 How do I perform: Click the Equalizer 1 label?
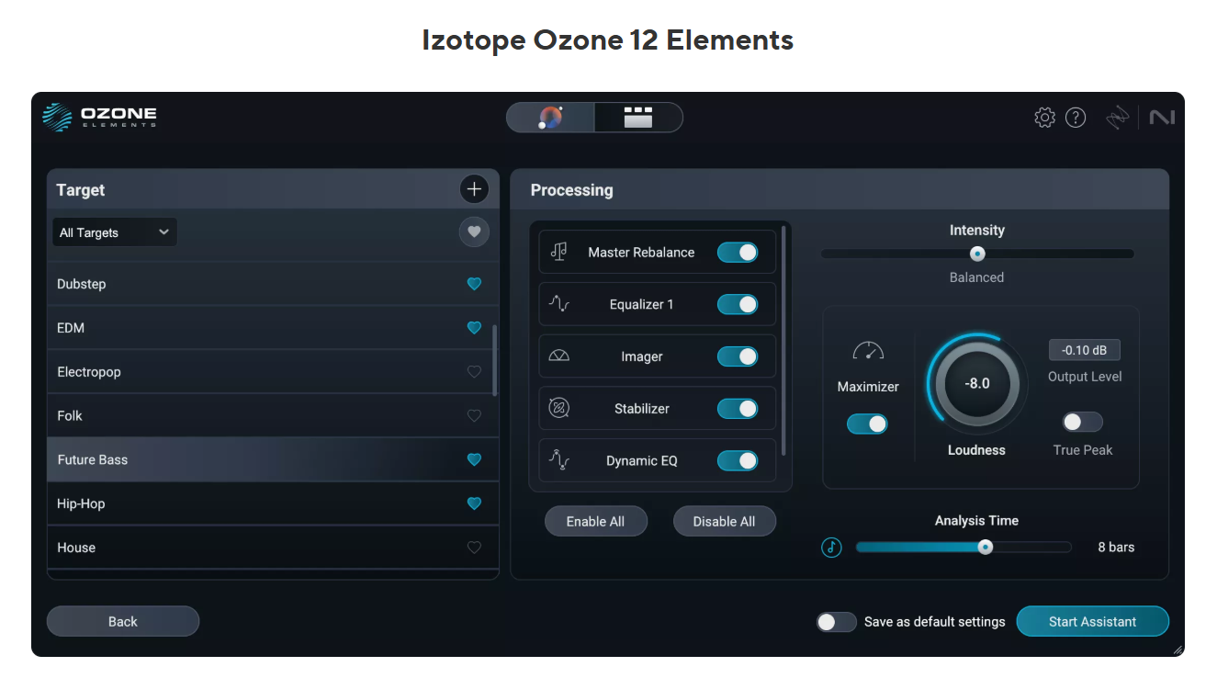(641, 304)
